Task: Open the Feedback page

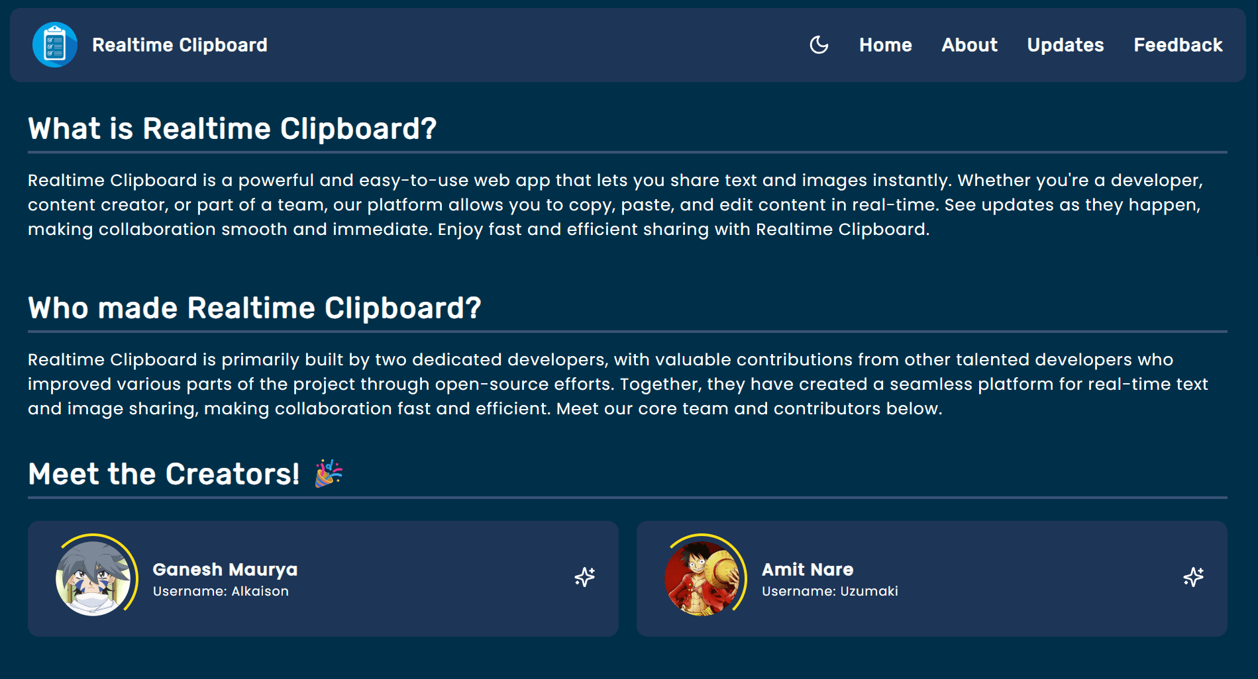Action: (1177, 45)
